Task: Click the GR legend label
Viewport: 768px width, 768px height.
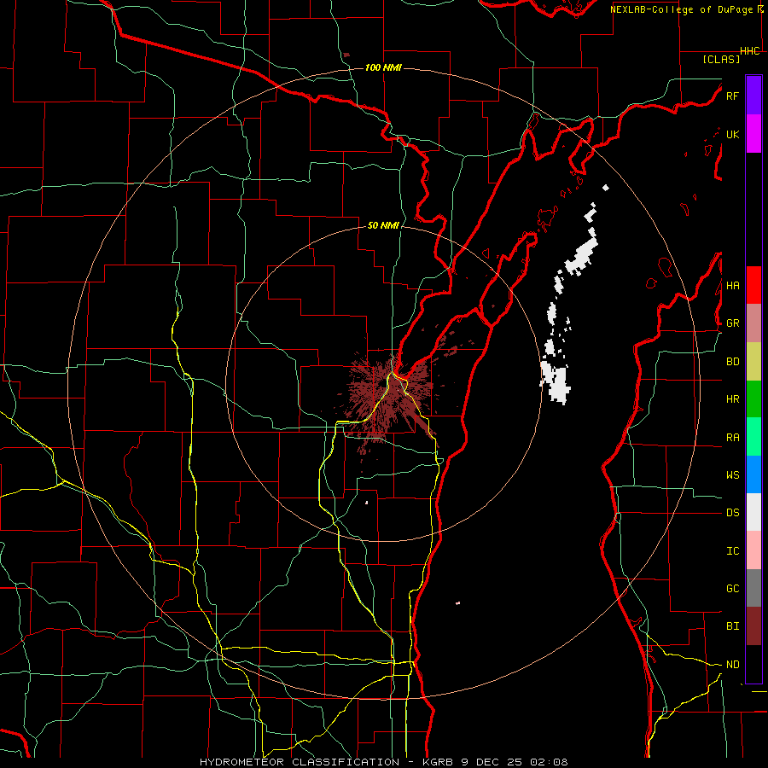Action: pyautogui.click(x=732, y=323)
